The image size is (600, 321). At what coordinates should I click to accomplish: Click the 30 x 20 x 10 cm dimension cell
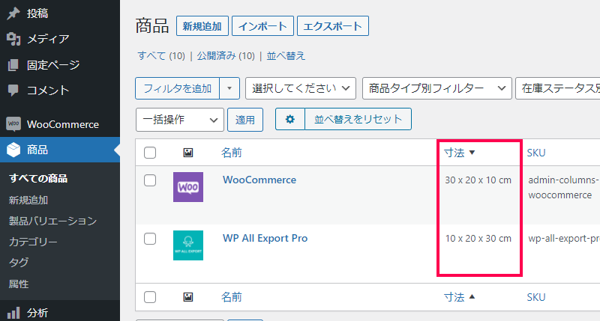pos(478,180)
